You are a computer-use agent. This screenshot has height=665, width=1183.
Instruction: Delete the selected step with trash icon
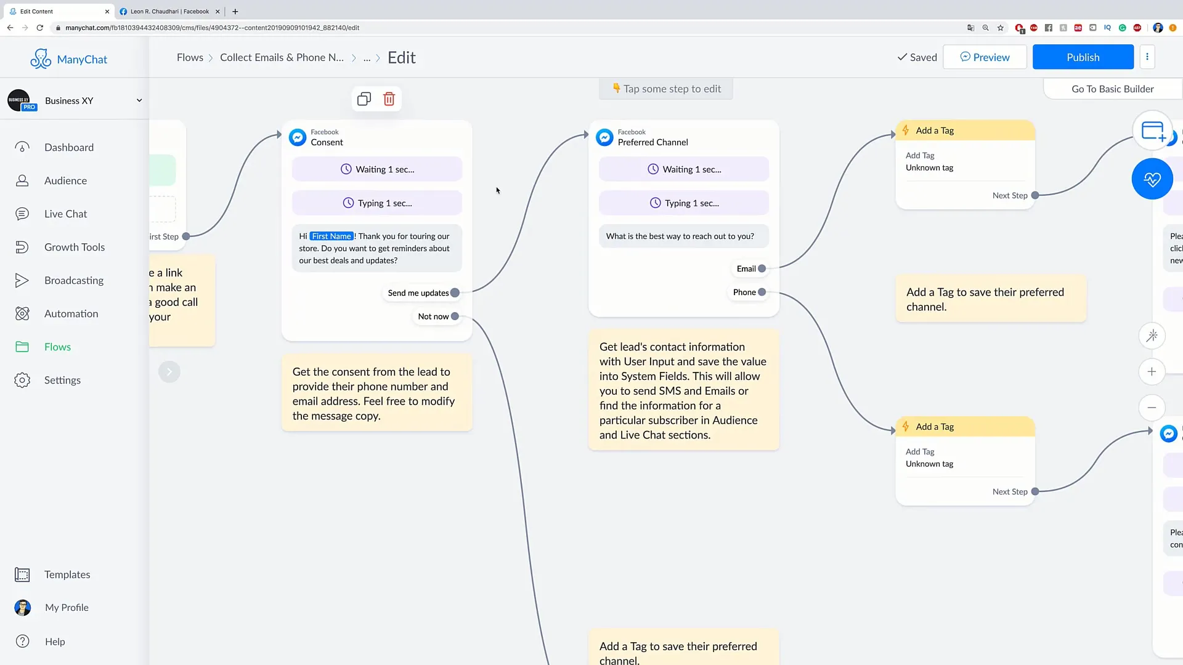(389, 99)
